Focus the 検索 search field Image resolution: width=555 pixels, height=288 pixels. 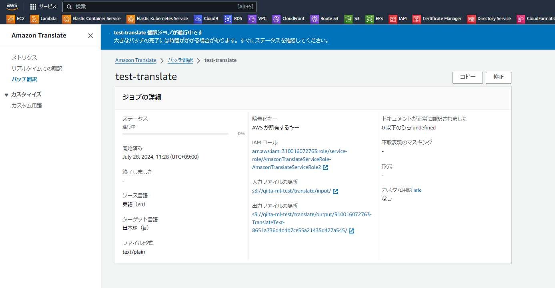coord(160,7)
